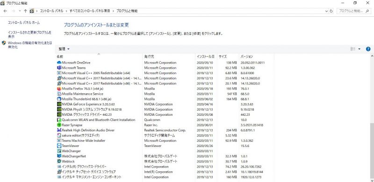Select the Qualcomm publisher cell
This screenshot has height=182, width=374.
pyautogui.click(x=152, y=120)
